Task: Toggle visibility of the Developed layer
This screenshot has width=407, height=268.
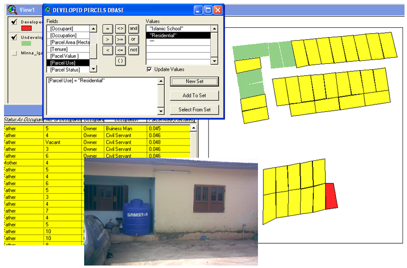Action: [14, 22]
